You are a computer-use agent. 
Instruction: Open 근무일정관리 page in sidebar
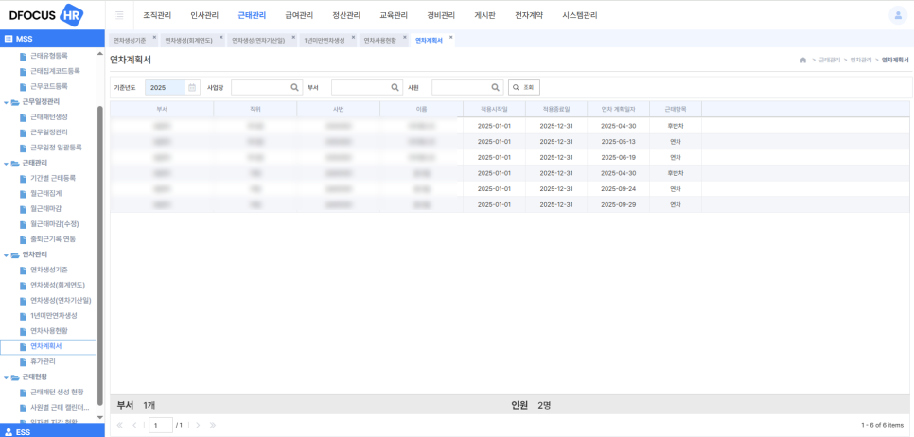[49, 132]
